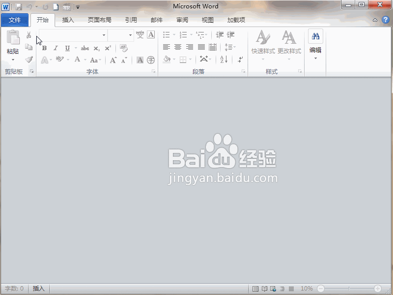Open the font name dropdown arrow
Image resolution: width=393 pixels, height=295 pixels.
click(104, 35)
